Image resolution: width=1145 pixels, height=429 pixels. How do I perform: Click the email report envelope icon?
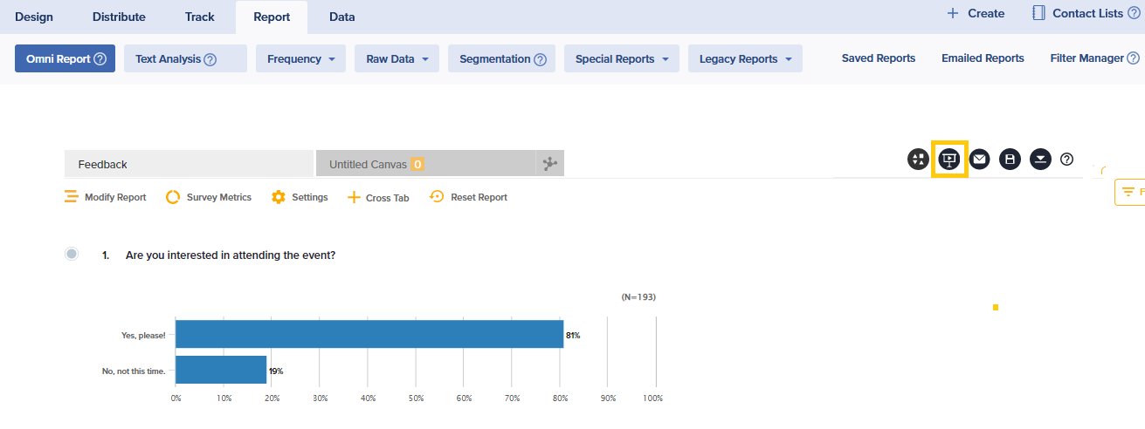(x=979, y=160)
